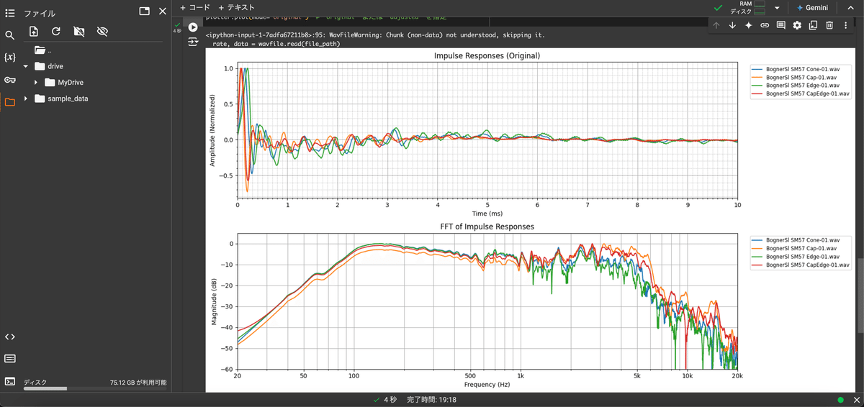Click the ファイル panel title
Viewport: 864px width, 407px height.
point(40,13)
